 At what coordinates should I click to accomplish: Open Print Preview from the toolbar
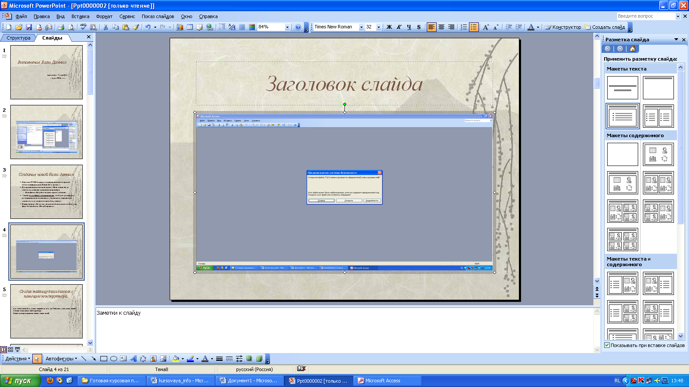point(71,27)
